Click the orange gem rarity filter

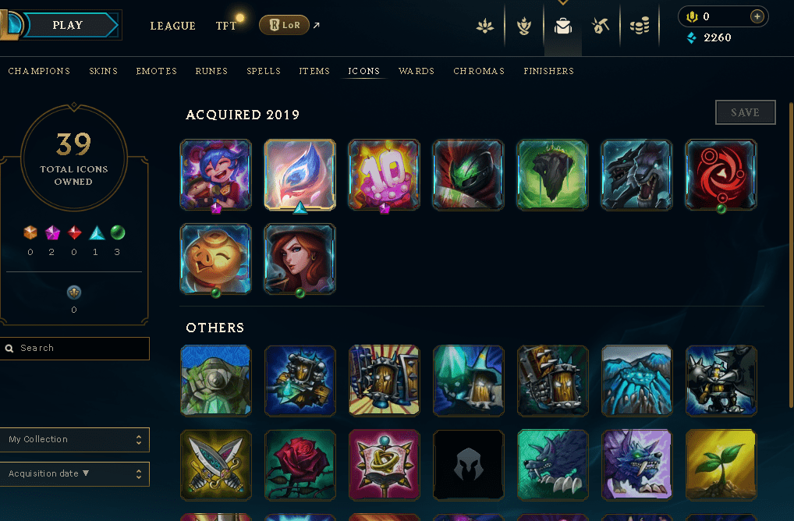tap(30, 232)
